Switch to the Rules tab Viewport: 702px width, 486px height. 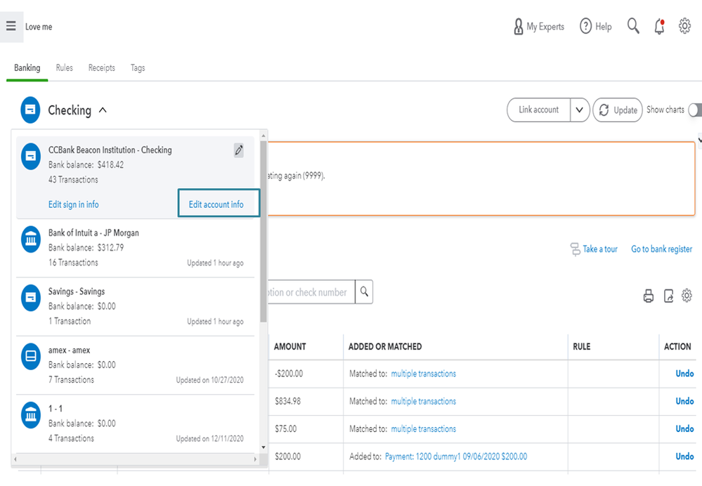pos(64,68)
